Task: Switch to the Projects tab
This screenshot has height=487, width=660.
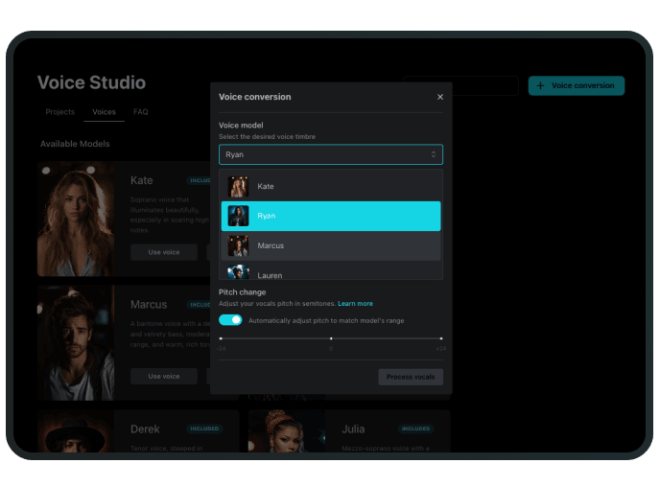Action: tap(59, 112)
